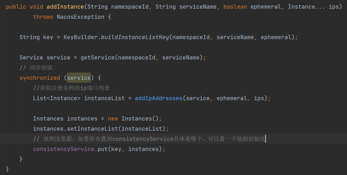Click the KeyBuilder class reference
Screen dimensions: 347x175
(x=80, y=37)
